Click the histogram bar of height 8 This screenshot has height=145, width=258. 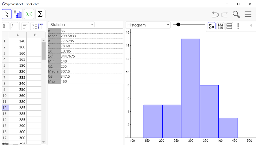click(x=209, y=111)
